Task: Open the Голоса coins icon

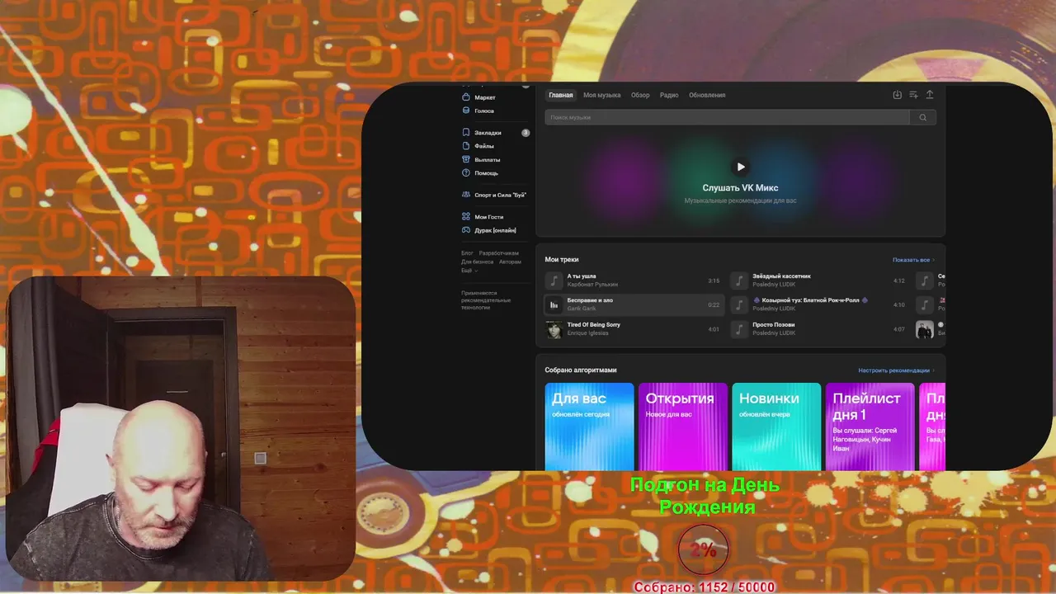Action: click(466, 111)
